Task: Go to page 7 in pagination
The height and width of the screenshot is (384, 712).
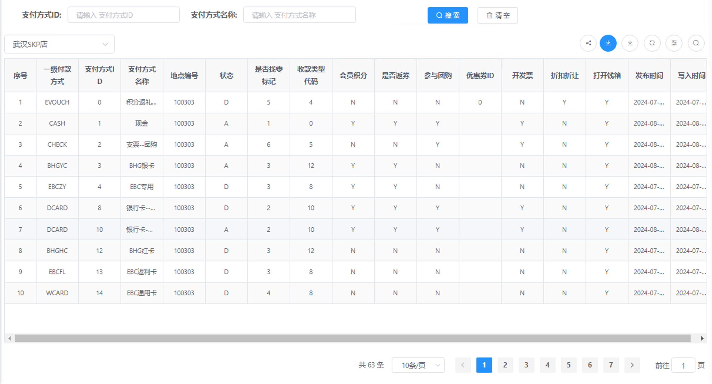Action: 611,365
